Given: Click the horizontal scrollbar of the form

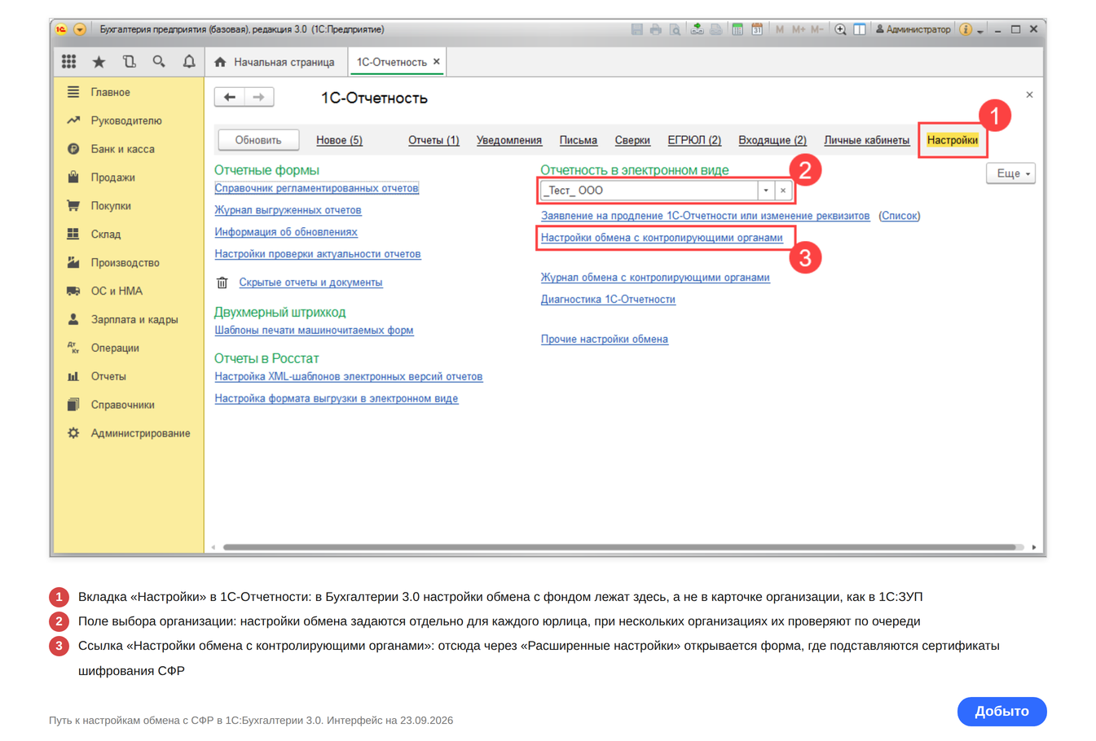Looking at the screenshot, I should [619, 547].
